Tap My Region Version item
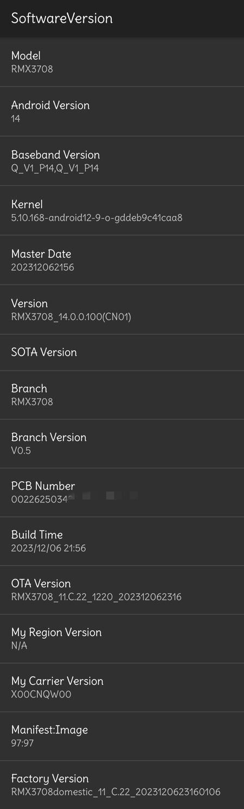Image resolution: width=244 pixels, height=809 pixels. 122,639
